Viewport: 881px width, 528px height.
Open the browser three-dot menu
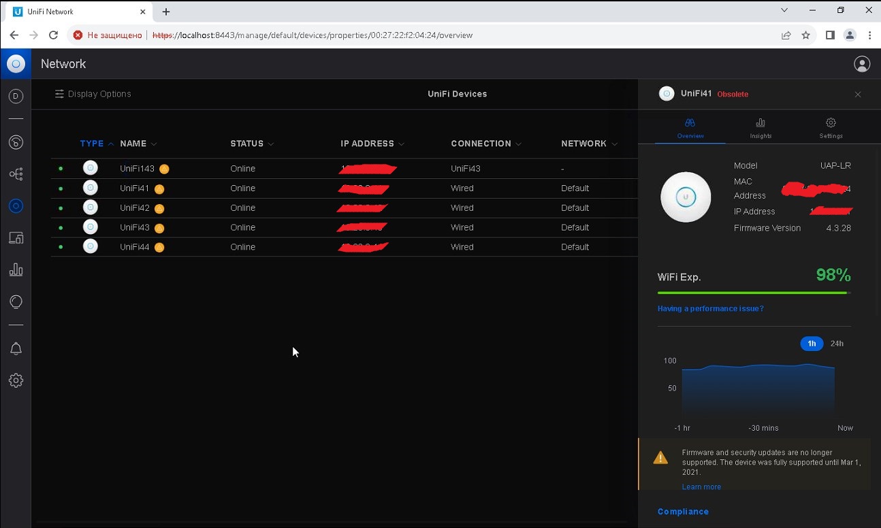pos(870,35)
